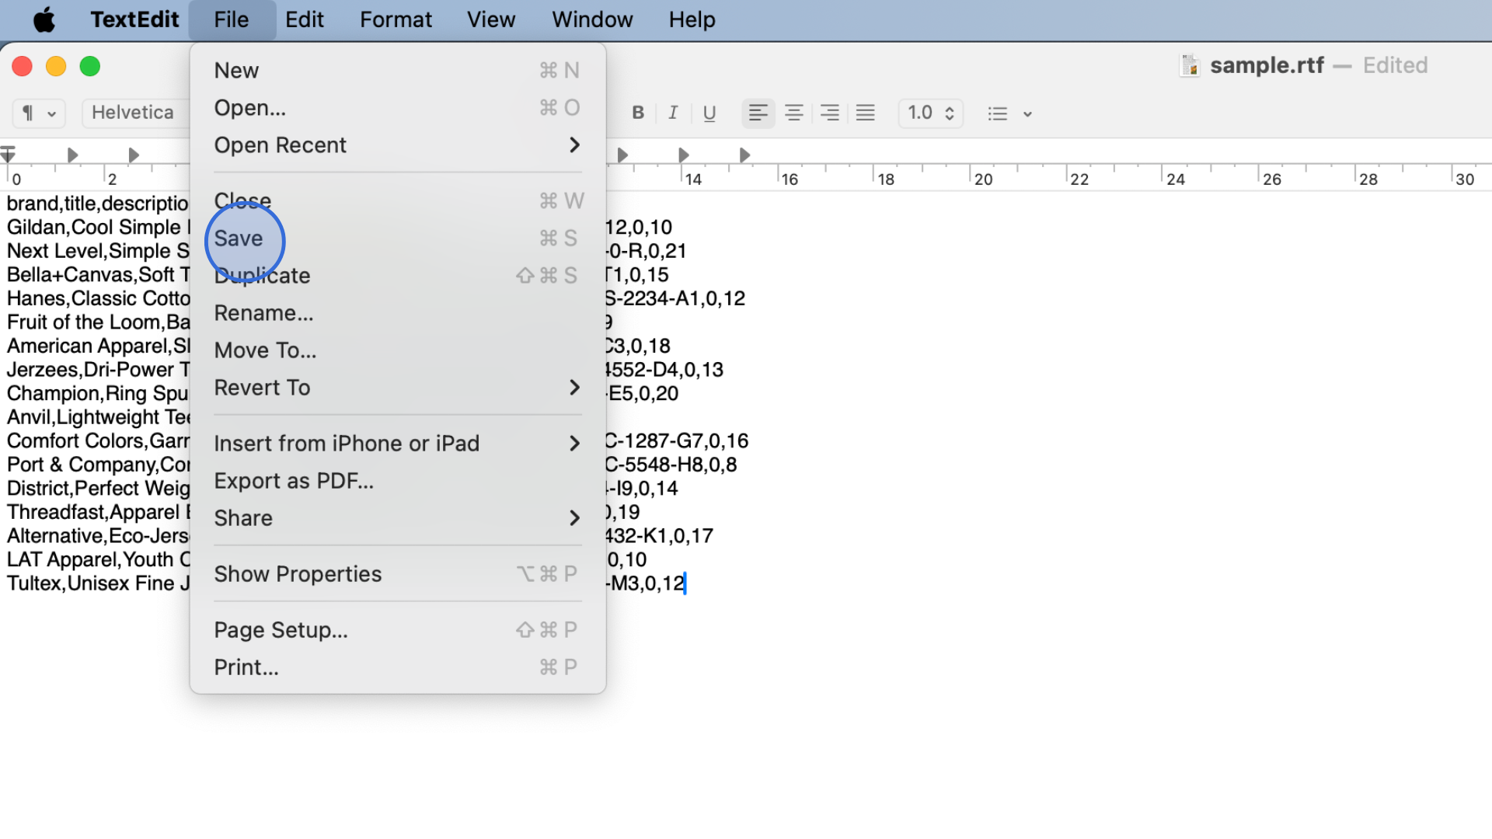Image resolution: width=1492 pixels, height=839 pixels.
Task: Expand the Revert To submenu
Action: pos(397,388)
